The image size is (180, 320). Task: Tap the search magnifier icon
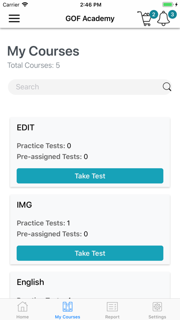click(x=167, y=87)
